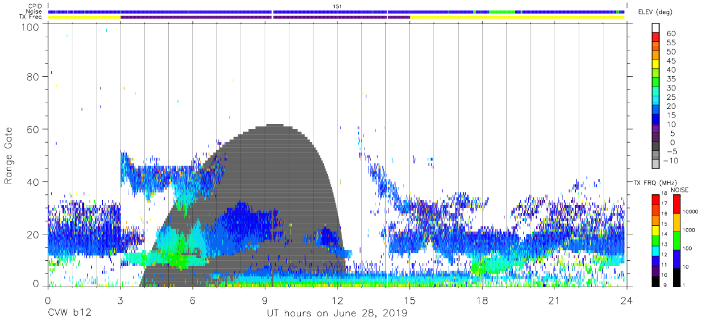Click the purple segment of the TX Freq strip
The width and height of the screenshot is (705, 325).
point(264,17)
